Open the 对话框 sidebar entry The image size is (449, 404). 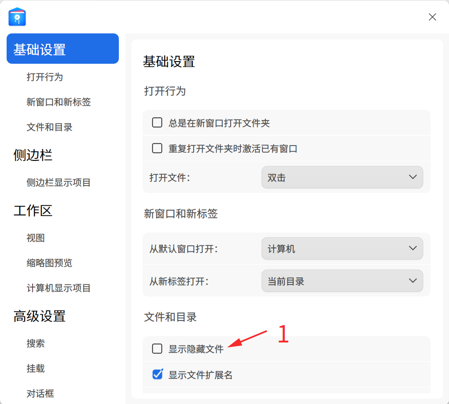(40, 394)
